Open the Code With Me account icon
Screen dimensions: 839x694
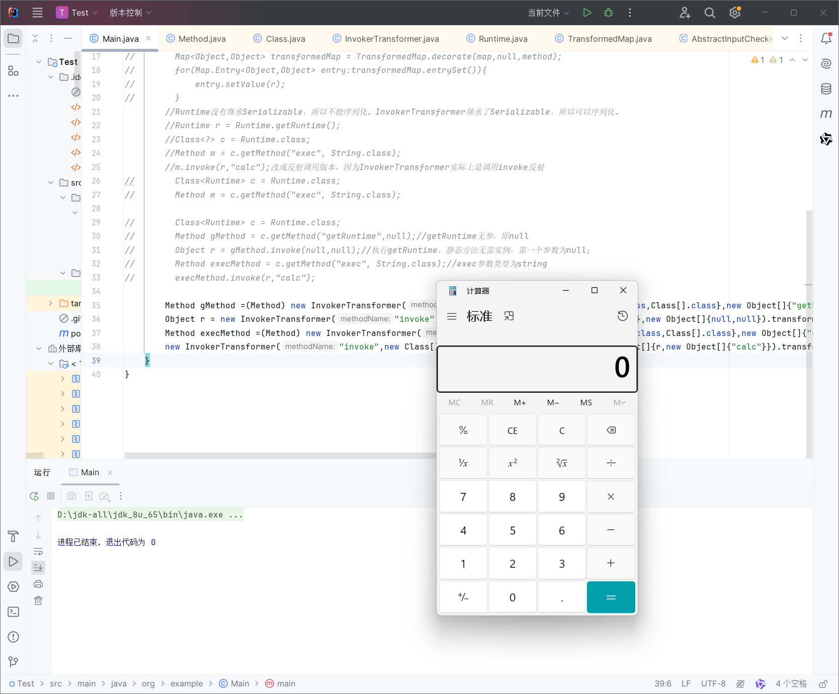click(685, 13)
